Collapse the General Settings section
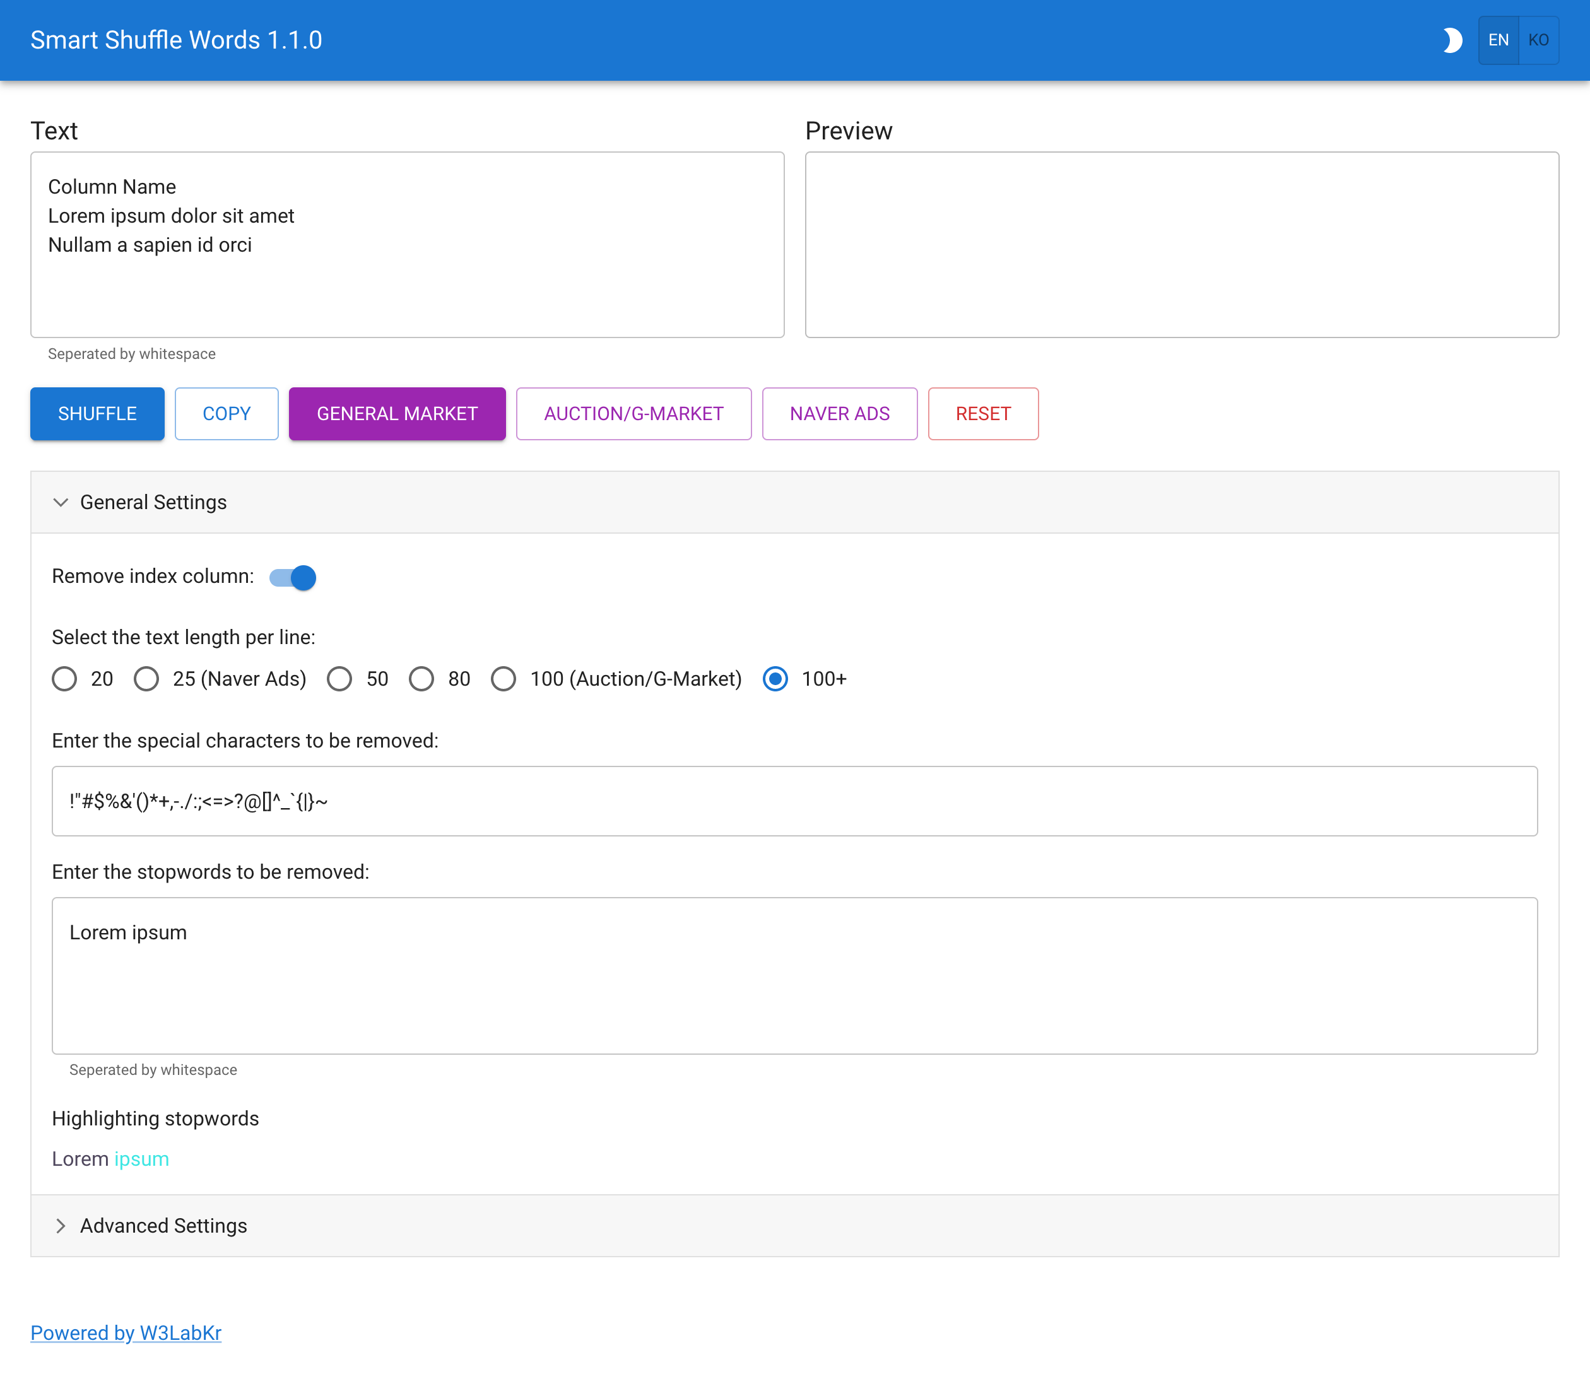Screen dimensions: 1590x1379 153,503
